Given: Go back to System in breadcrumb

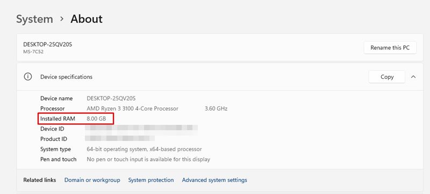Looking at the screenshot, I should 34,19.
